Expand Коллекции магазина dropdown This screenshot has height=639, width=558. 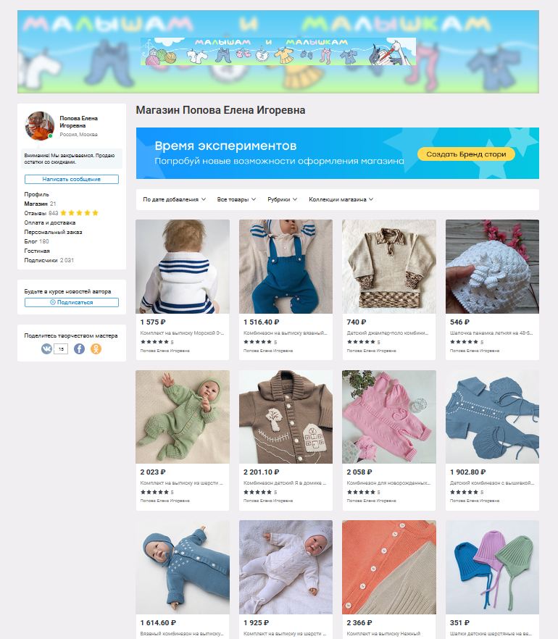click(x=341, y=199)
